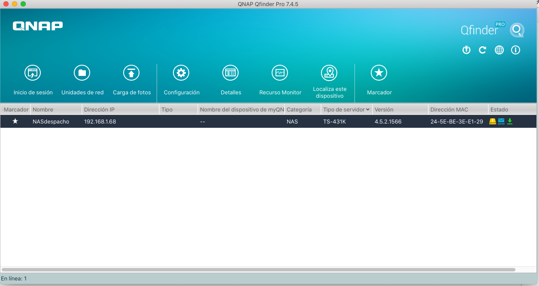Open the language globe icon
The image size is (539, 286).
pyautogui.click(x=499, y=50)
